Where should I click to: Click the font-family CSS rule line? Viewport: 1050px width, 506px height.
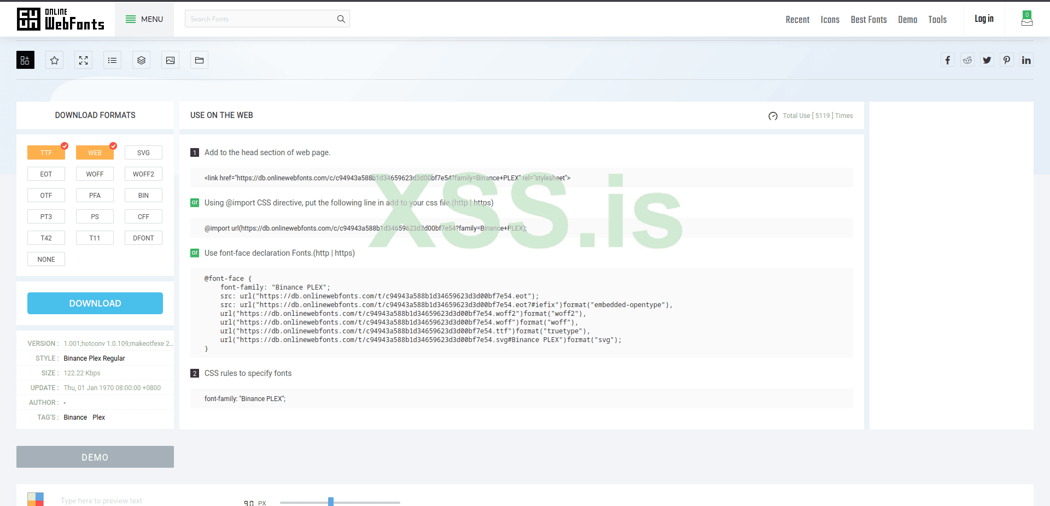pos(522,398)
